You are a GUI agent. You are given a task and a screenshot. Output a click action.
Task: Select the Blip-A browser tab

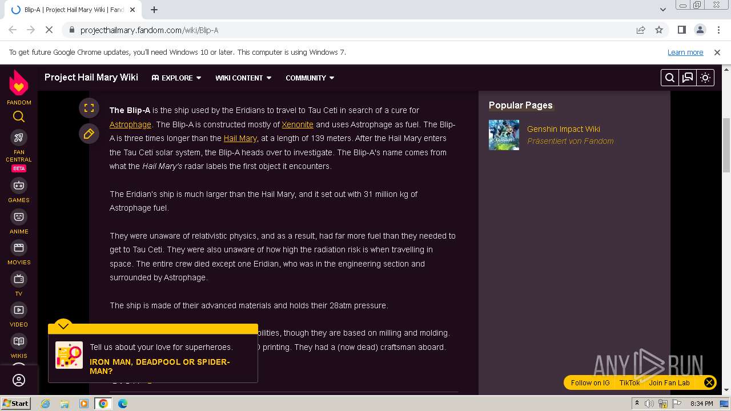point(74,10)
